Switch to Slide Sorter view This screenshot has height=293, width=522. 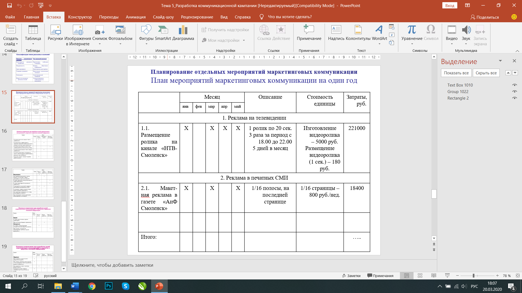(x=420, y=276)
